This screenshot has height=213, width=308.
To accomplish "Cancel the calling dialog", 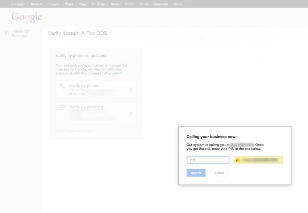I will [219, 173].
